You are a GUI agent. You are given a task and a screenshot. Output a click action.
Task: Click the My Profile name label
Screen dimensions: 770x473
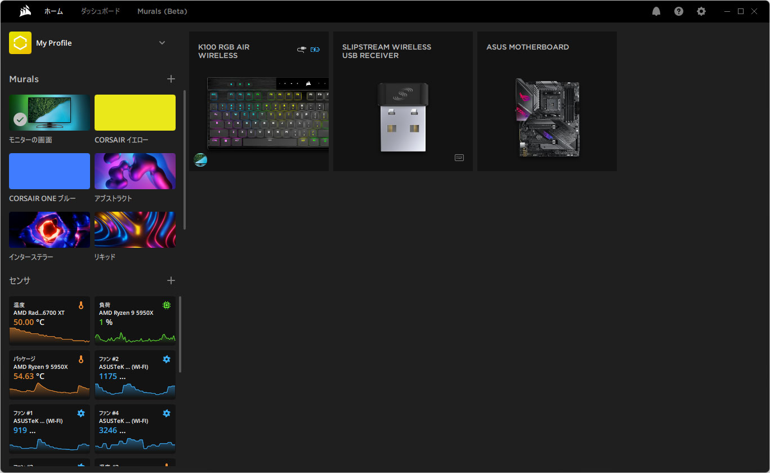(54, 43)
